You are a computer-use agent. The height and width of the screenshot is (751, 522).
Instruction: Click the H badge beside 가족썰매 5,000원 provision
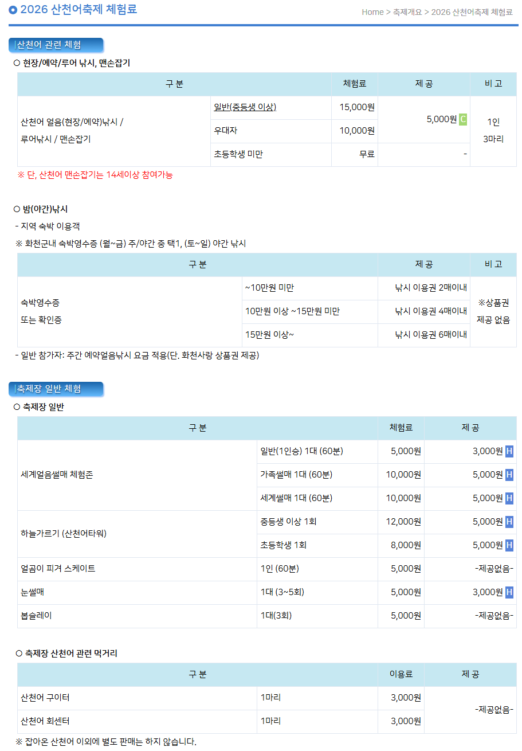point(510,475)
